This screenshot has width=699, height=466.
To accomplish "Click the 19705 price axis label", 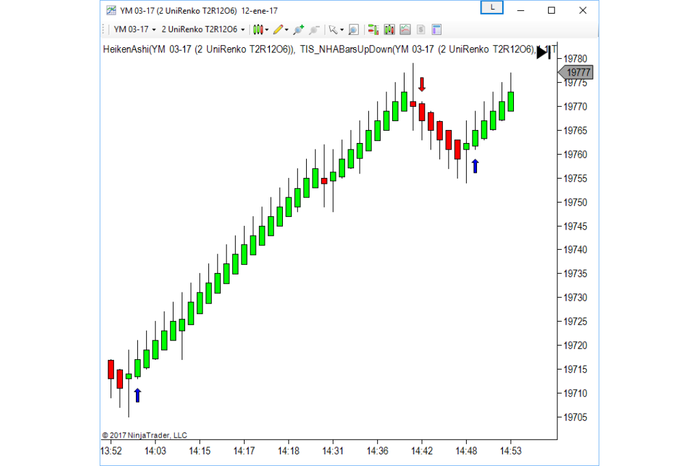I will pyautogui.click(x=575, y=417).
